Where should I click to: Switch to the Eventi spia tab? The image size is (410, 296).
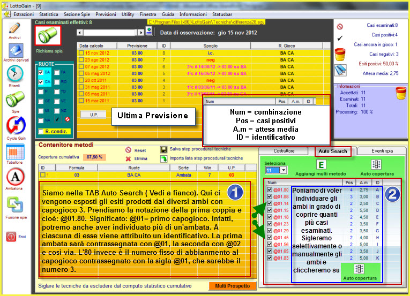click(x=382, y=151)
